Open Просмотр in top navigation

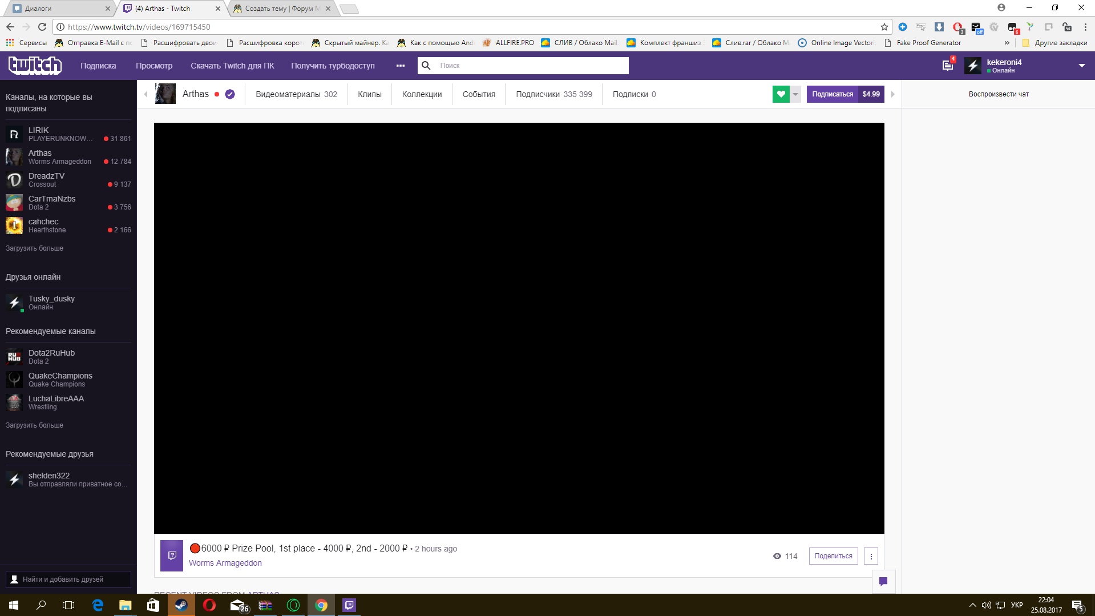(x=154, y=66)
